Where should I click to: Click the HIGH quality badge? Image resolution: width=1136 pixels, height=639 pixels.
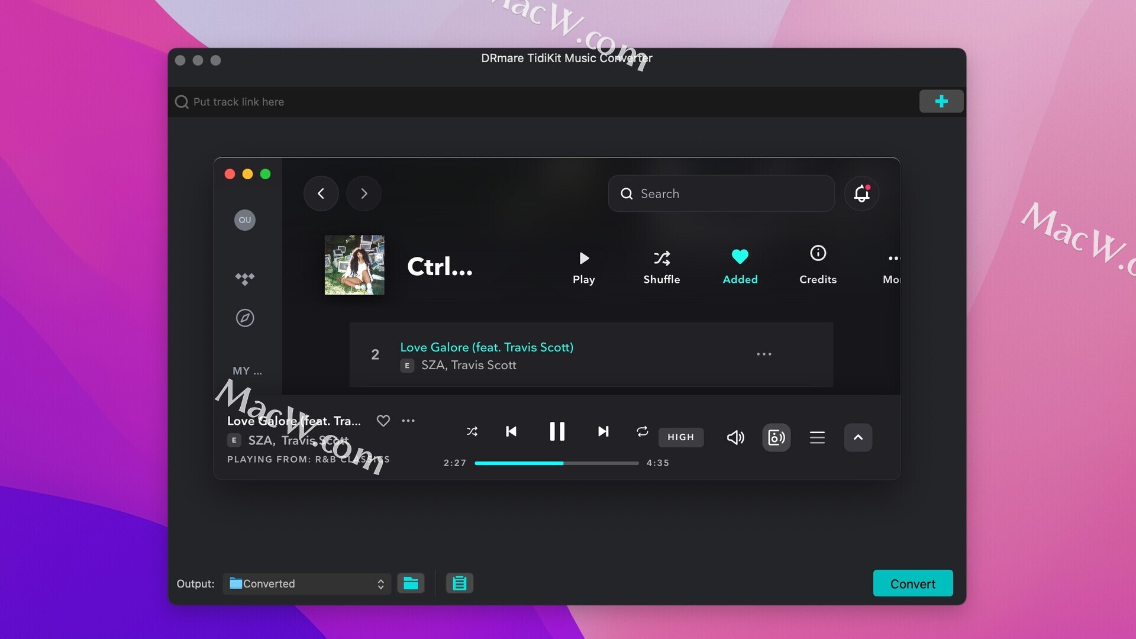(681, 437)
